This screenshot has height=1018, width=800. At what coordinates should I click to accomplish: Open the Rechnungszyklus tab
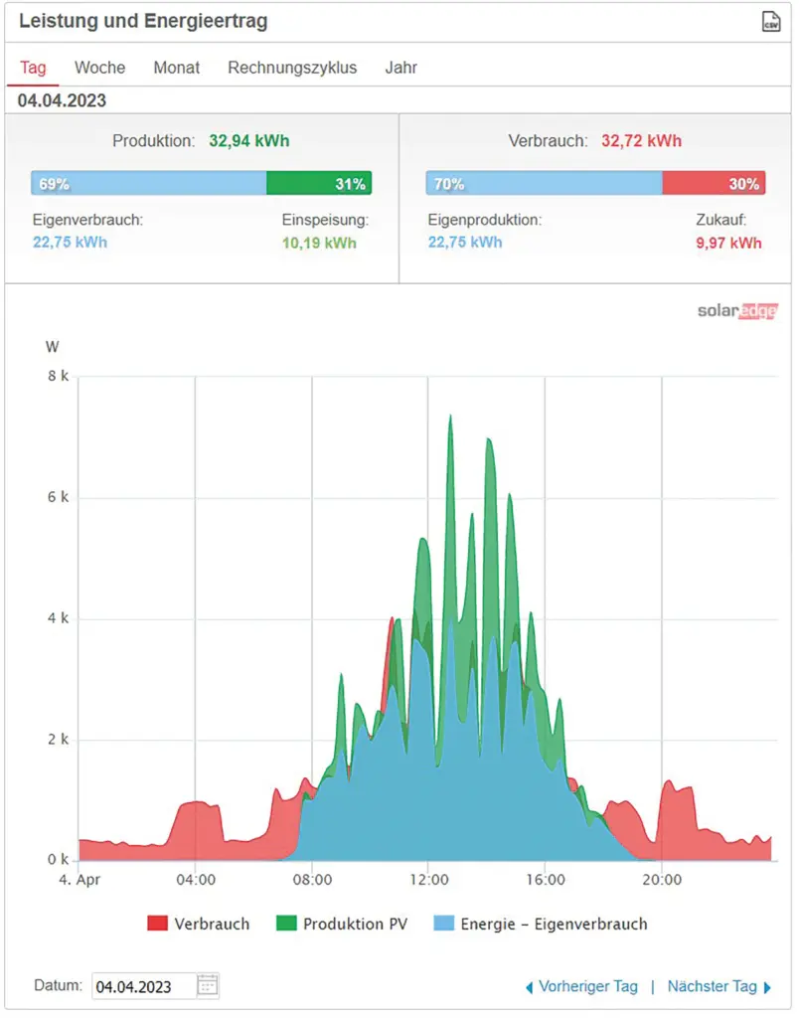pyautogui.click(x=292, y=68)
